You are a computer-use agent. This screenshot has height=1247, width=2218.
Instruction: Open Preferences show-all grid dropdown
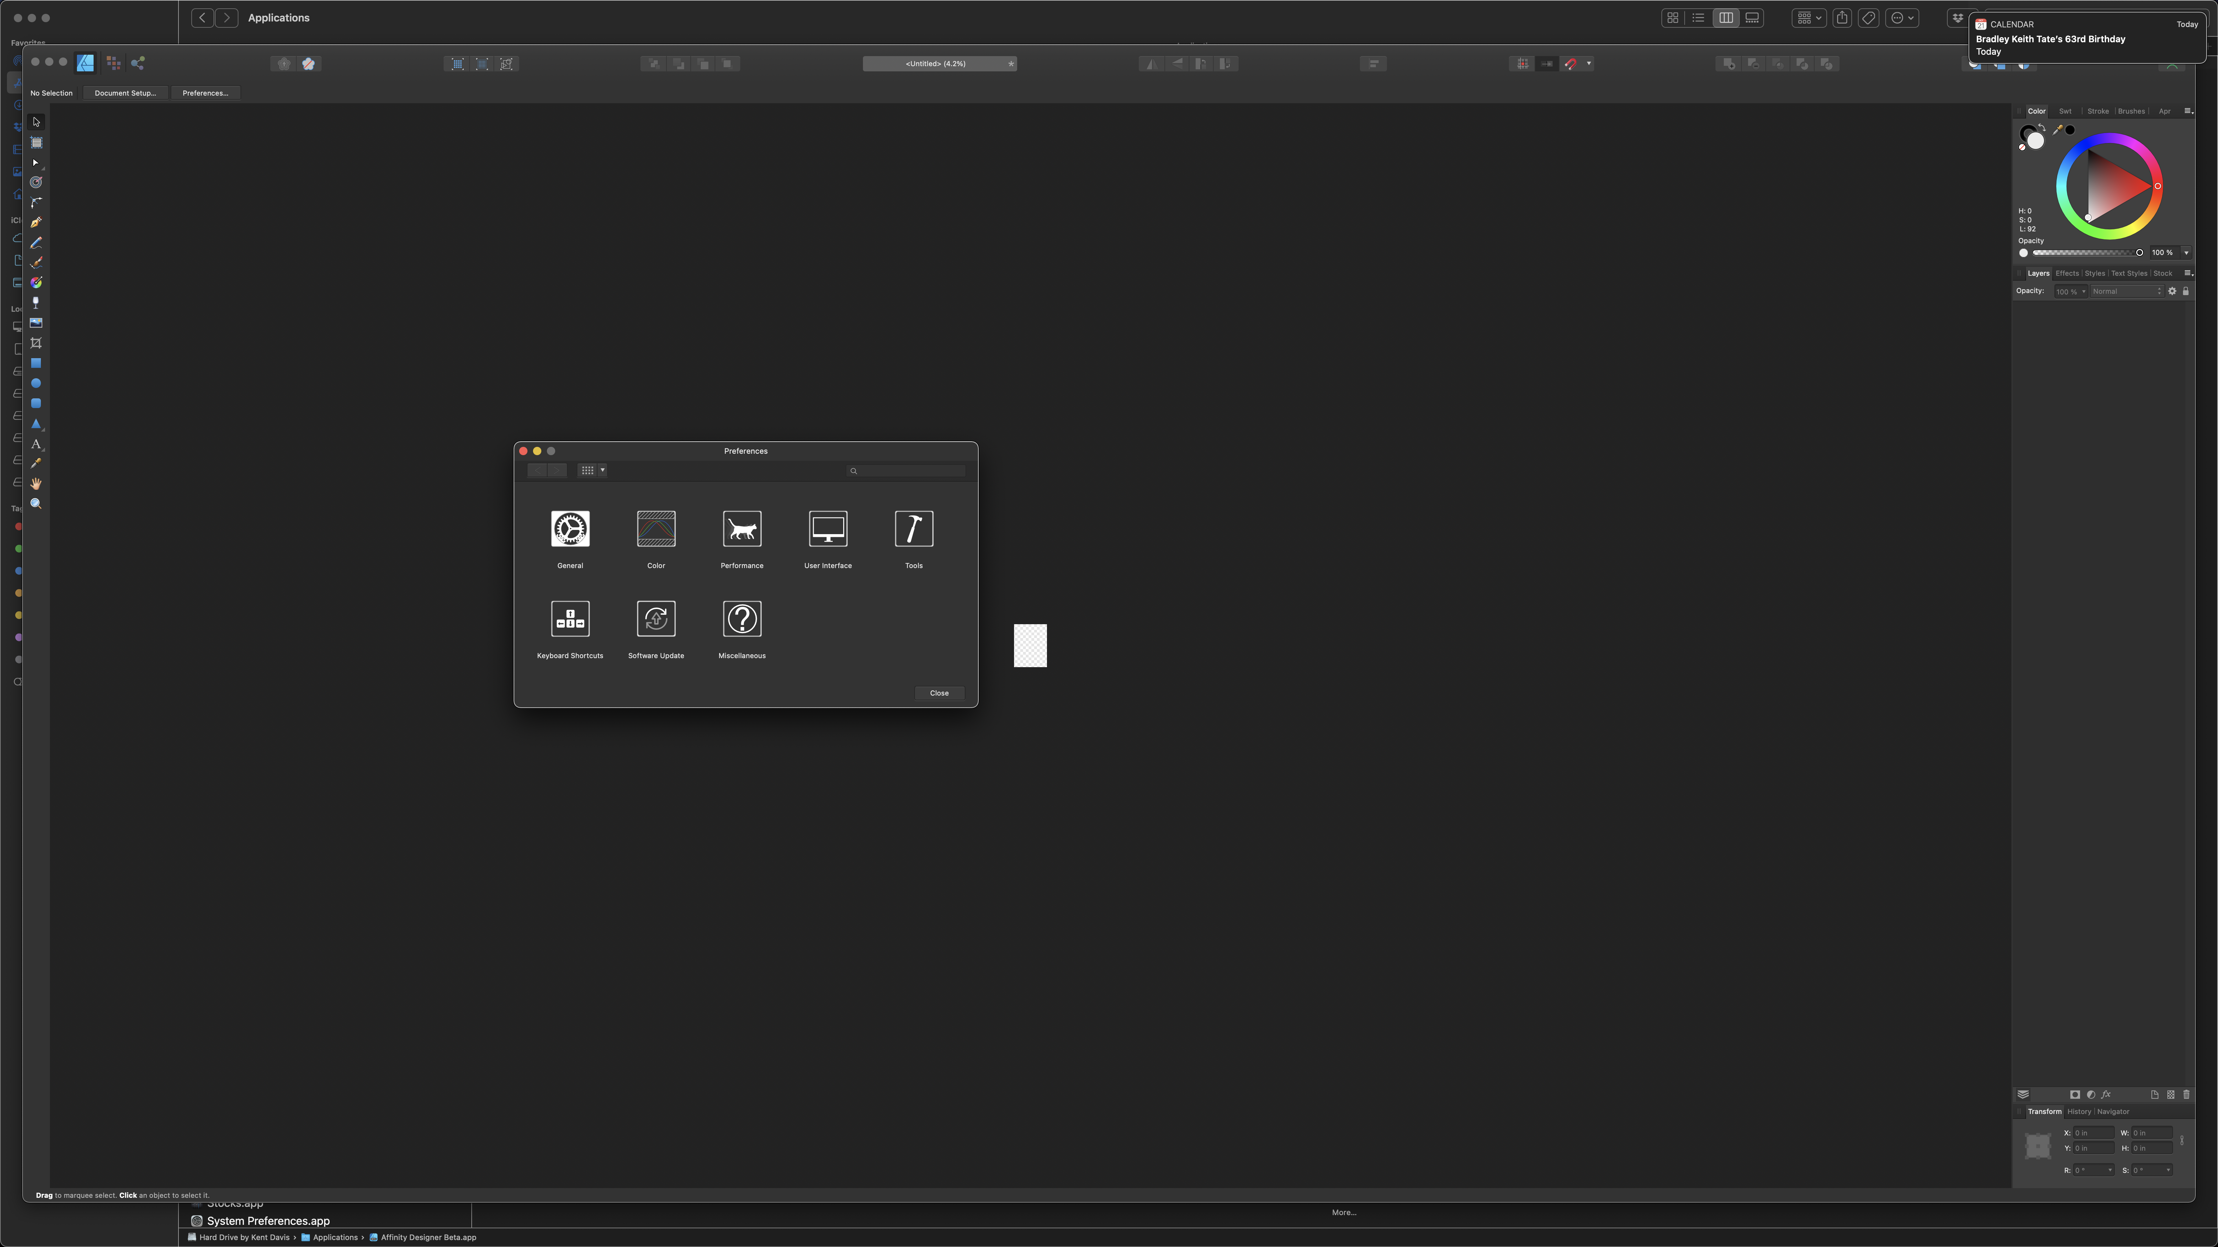tap(592, 471)
